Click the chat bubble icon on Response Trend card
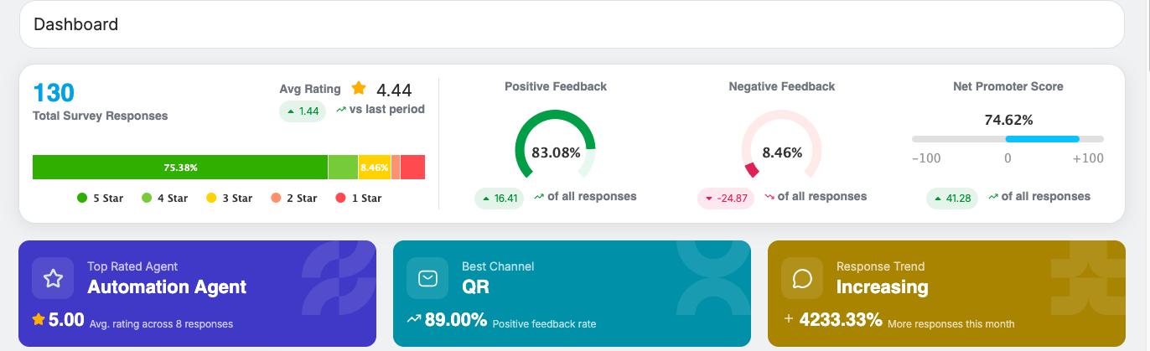The width and height of the screenshot is (1150, 351). 802,279
